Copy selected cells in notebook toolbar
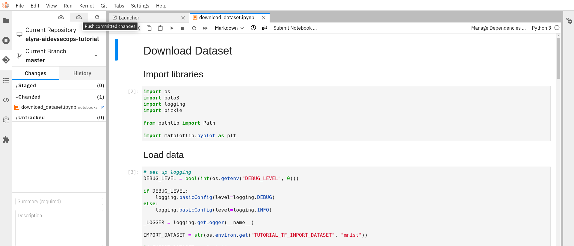Image resolution: width=574 pixels, height=246 pixels. 149,28
